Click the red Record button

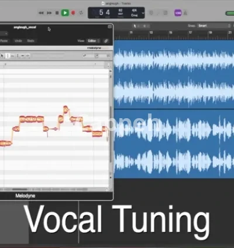click(x=73, y=13)
